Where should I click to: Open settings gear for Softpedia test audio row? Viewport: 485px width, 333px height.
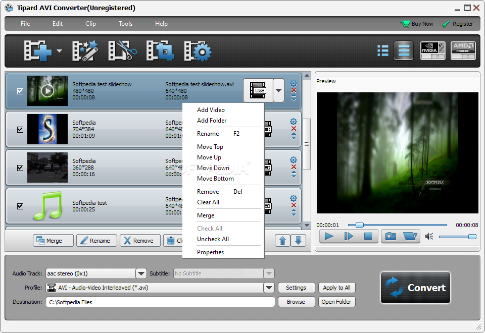[x=294, y=198]
